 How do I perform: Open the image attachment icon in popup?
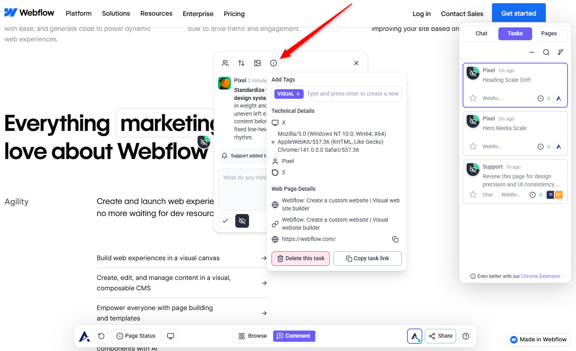pos(257,63)
